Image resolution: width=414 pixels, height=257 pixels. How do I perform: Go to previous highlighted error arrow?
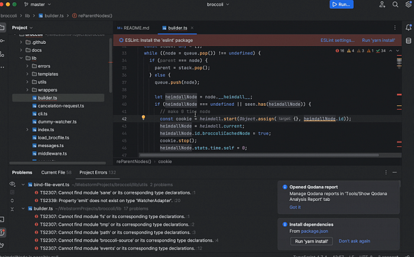pos(390,51)
